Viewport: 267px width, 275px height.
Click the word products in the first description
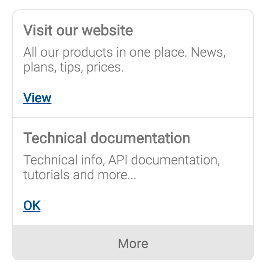pos(87,52)
